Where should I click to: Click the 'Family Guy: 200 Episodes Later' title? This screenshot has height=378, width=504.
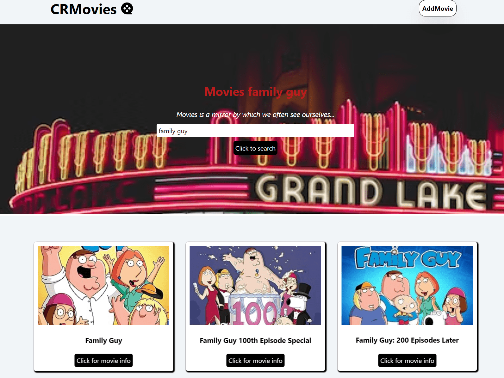(x=407, y=340)
